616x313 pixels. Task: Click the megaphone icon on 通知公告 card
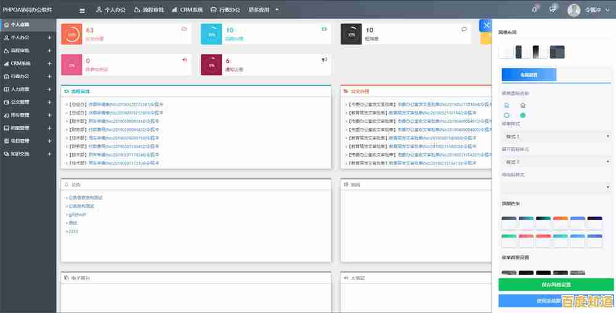(324, 60)
